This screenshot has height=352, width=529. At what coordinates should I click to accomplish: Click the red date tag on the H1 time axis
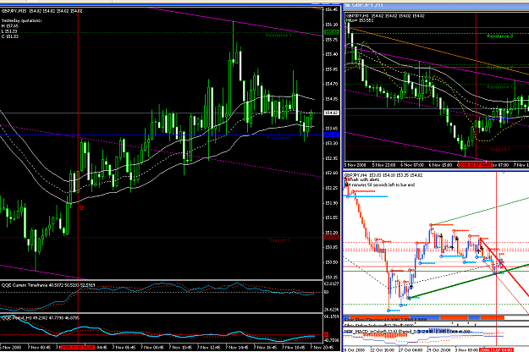click(475, 165)
